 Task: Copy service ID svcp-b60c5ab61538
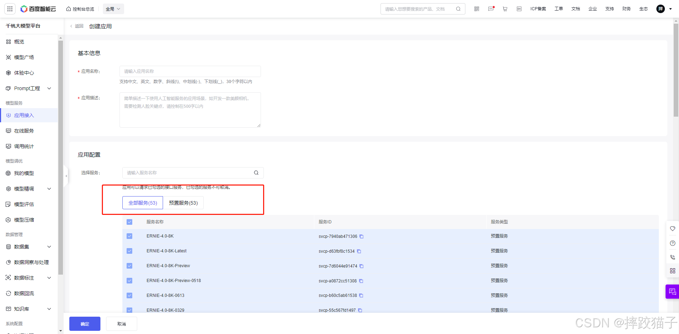pyautogui.click(x=361, y=295)
